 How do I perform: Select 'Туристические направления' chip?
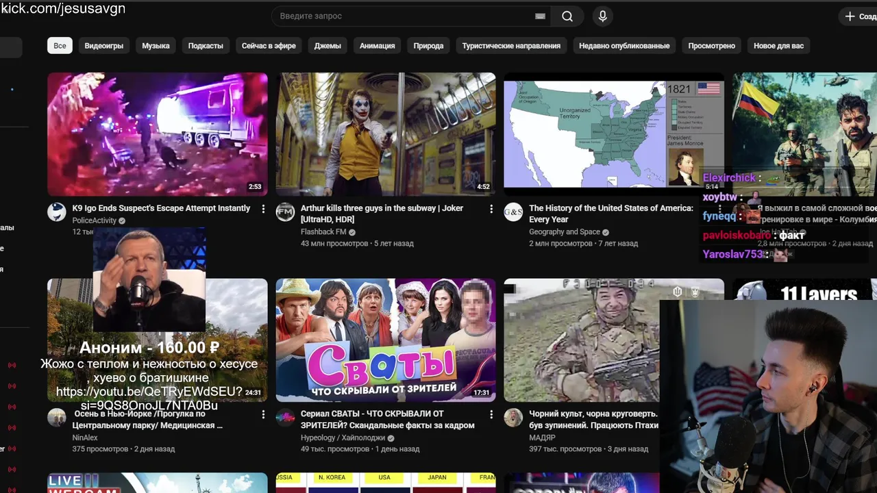(511, 46)
